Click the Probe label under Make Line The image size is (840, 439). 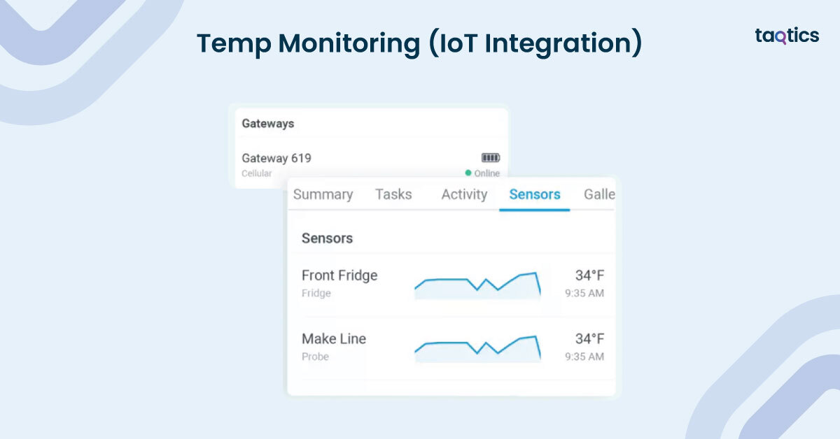(315, 357)
